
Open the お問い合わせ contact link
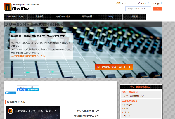(123, 4)
